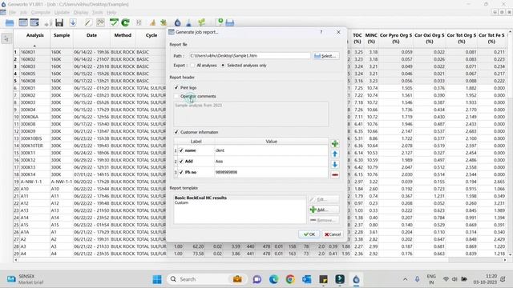Viewport: 513px width, 288px height.
Task: Move customer row up with blue arrow
Action: tap(335, 154)
